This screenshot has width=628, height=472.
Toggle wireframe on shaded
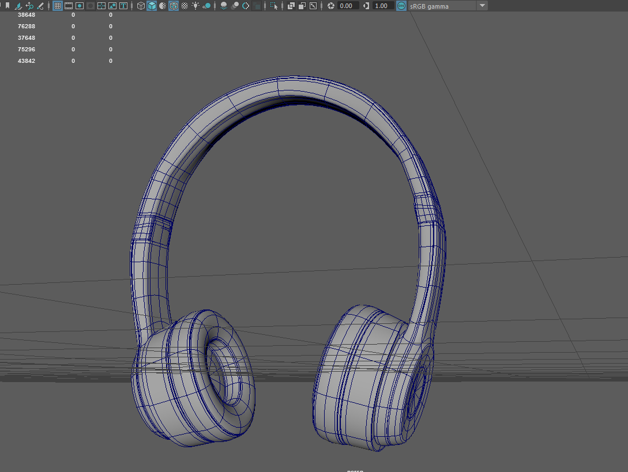point(174,6)
